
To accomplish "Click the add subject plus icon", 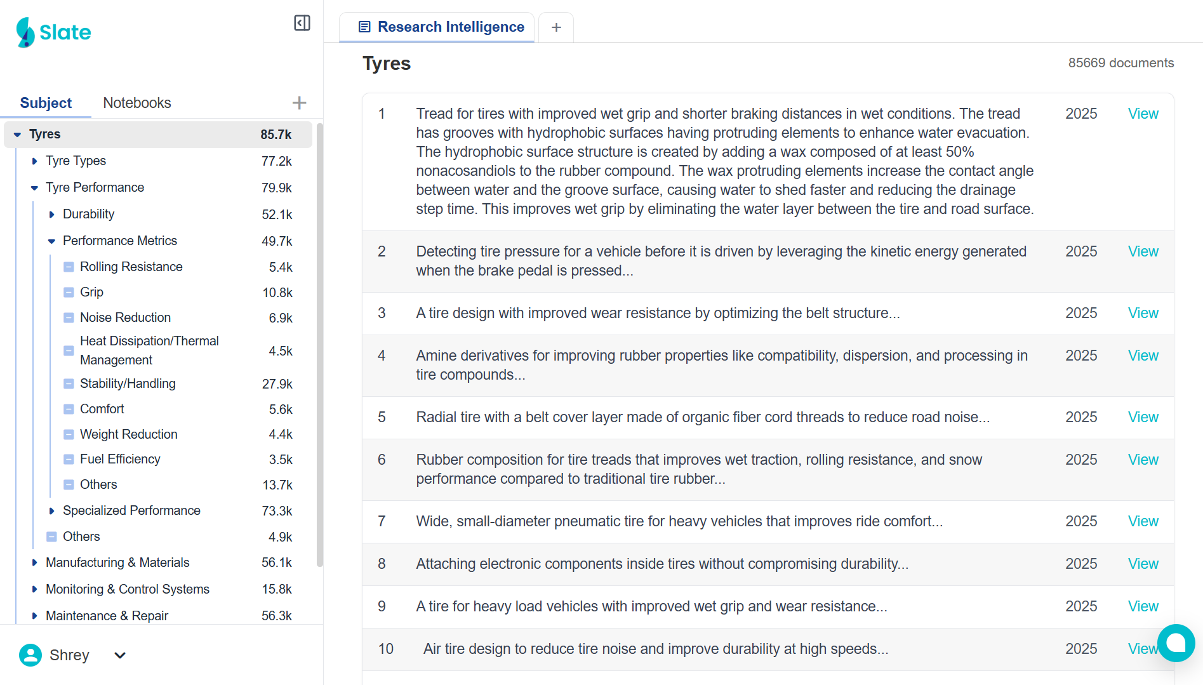I will [x=299, y=103].
